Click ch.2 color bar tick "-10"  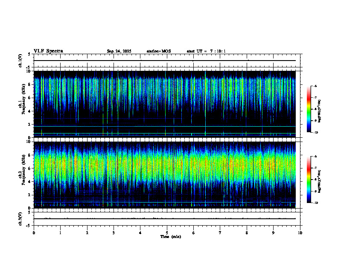[315, 203]
